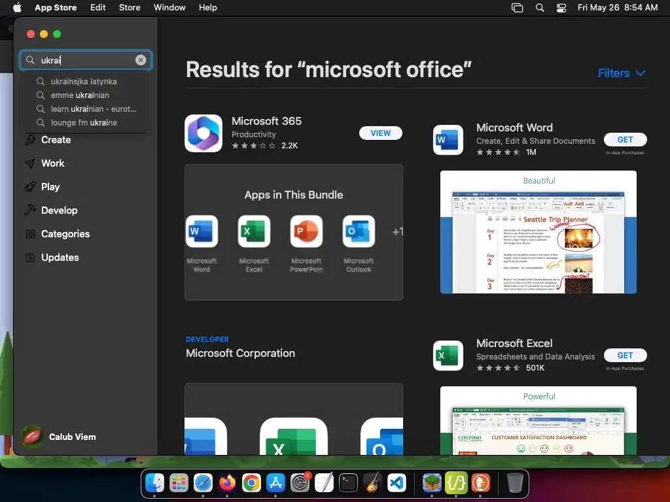Open the Microsoft Word Beautiful screenshot

pyautogui.click(x=538, y=232)
